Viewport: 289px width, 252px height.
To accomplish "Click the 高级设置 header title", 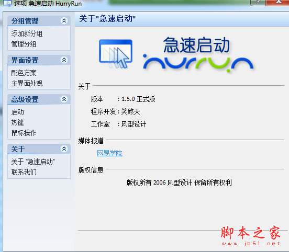I will click(x=25, y=99).
